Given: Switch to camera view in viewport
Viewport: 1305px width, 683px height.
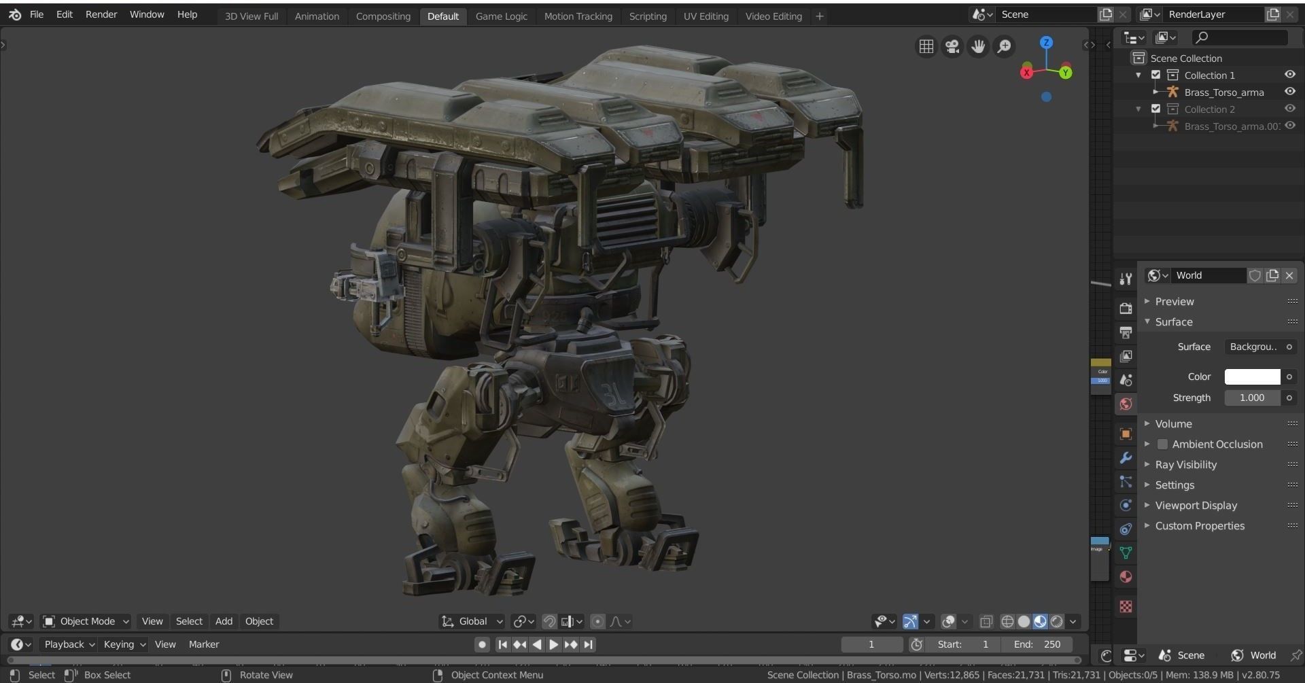Looking at the screenshot, I should (x=952, y=46).
